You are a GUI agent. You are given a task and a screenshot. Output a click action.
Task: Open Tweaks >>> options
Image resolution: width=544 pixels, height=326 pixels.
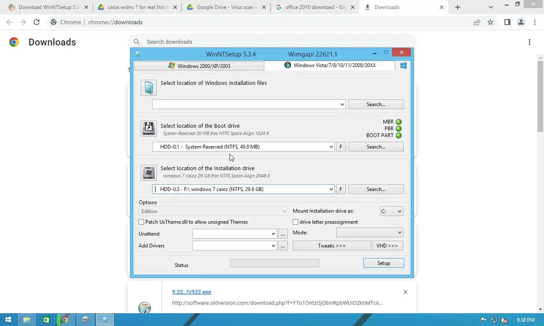pos(332,246)
